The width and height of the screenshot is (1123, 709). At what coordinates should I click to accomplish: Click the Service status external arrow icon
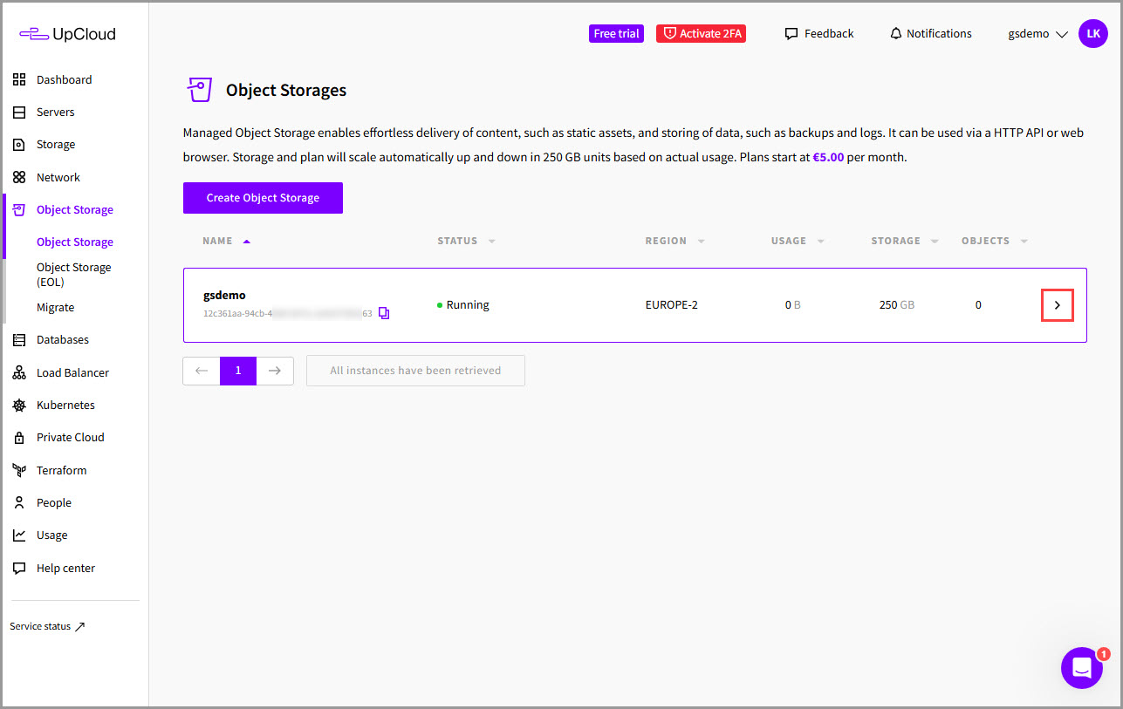point(80,626)
